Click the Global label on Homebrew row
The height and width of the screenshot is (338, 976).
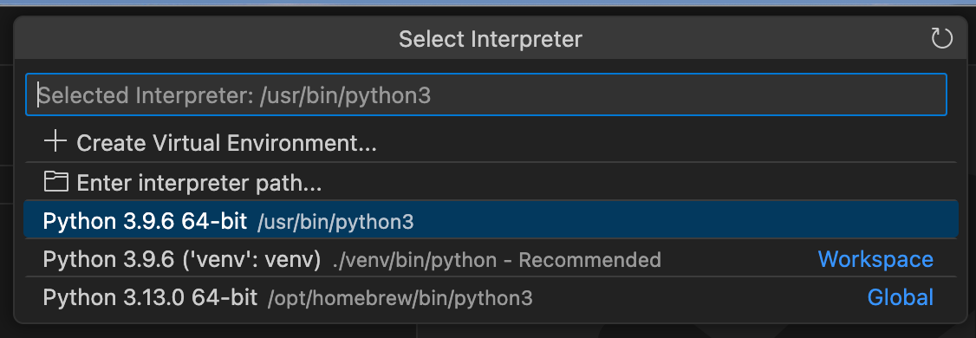900,297
